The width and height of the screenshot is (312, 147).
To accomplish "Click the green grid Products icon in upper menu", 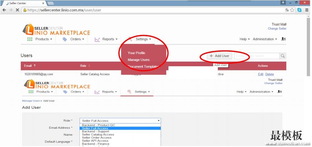I will (30, 39).
